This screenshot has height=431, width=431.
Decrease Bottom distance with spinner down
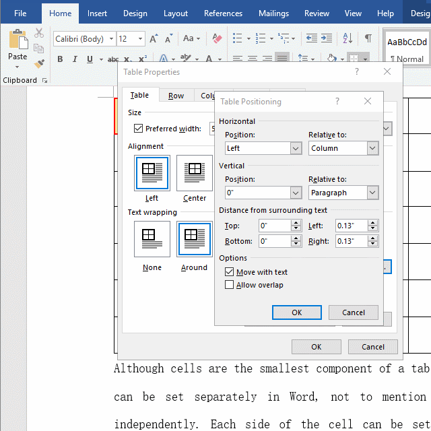296,244
